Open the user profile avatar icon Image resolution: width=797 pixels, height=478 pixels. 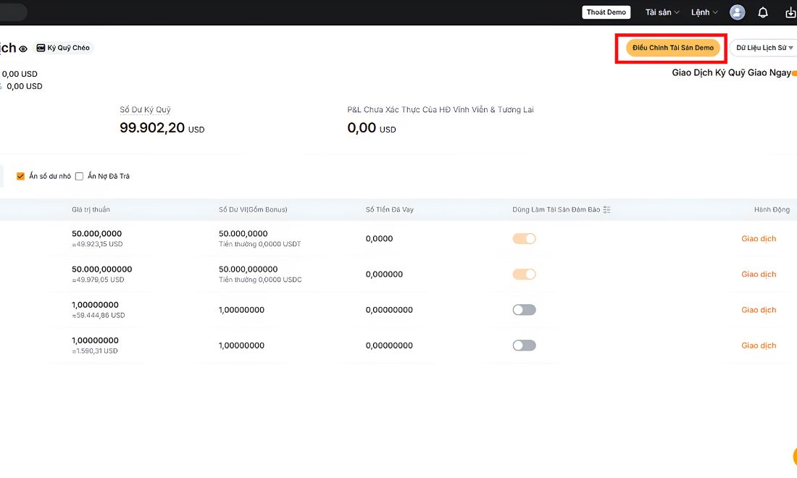click(x=737, y=12)
